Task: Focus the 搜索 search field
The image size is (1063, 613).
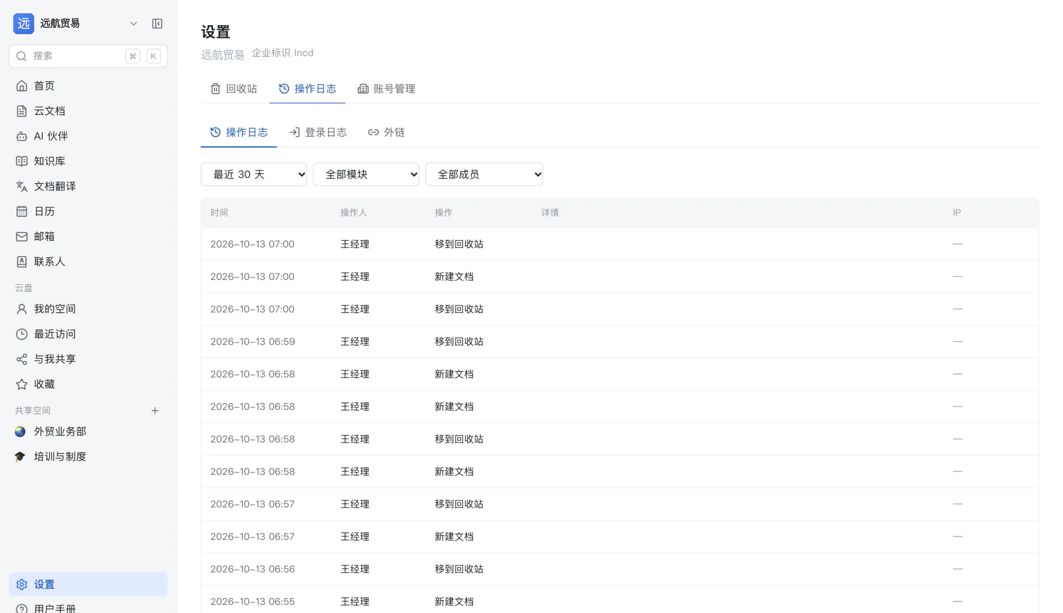Action: point(88,56)
